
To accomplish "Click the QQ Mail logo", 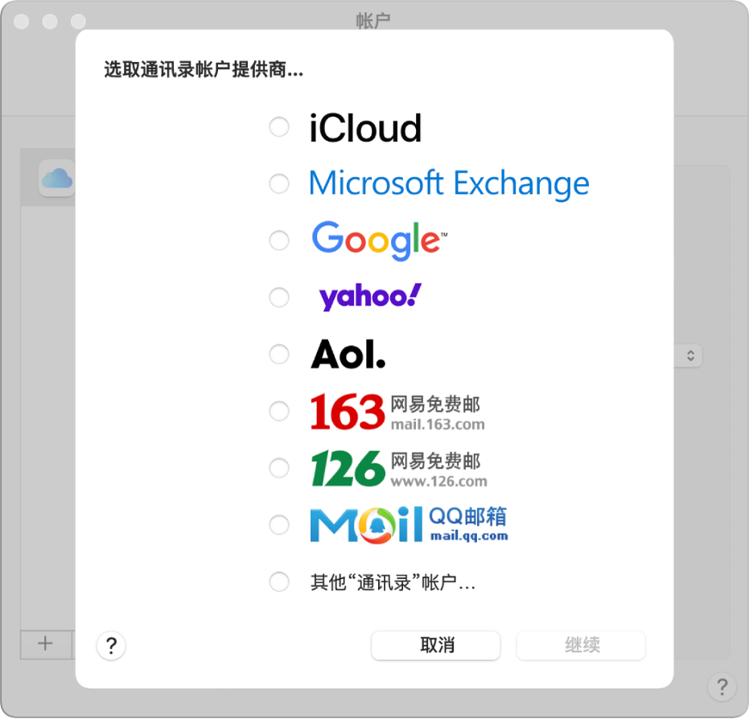I will 409,524.
